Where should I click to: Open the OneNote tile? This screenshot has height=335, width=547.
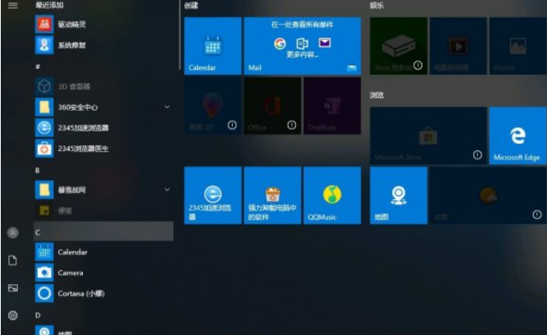(332, 105)
